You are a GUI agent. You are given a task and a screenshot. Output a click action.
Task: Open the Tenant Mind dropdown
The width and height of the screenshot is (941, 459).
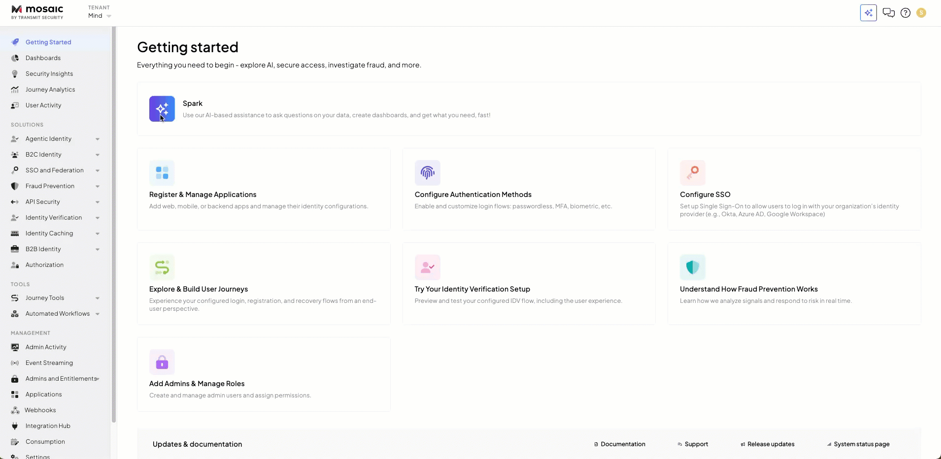100,16
